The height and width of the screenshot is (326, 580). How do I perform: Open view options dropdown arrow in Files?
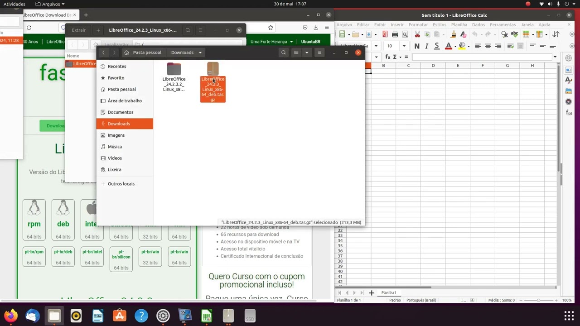[307, 53]
